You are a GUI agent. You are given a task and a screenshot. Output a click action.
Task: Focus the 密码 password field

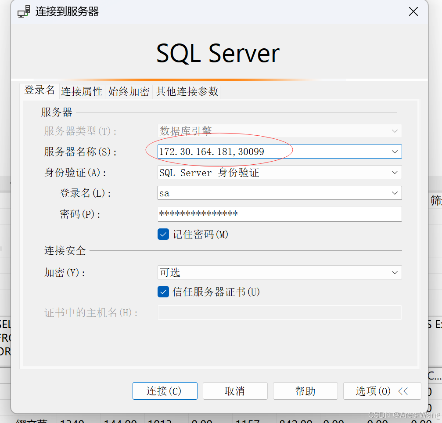click(280, 214)
